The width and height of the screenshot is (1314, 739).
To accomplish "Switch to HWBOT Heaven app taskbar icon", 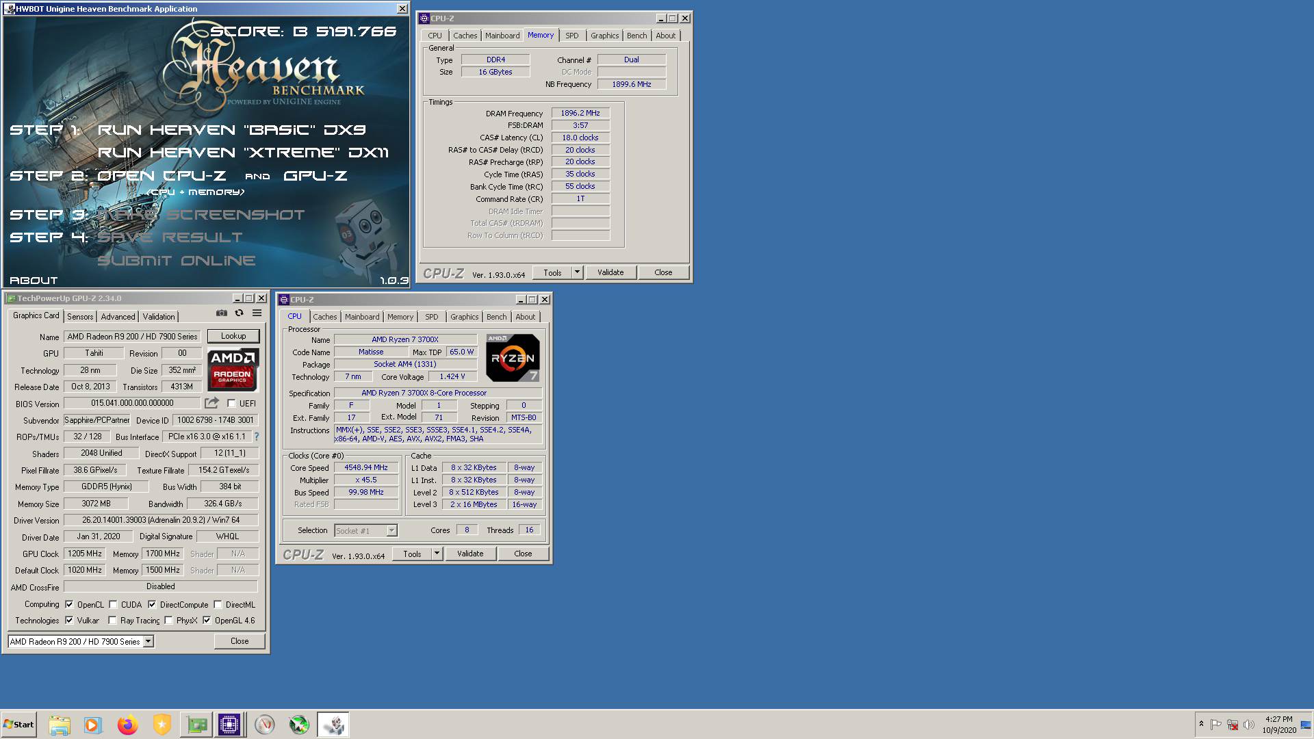I will point(333,725).
